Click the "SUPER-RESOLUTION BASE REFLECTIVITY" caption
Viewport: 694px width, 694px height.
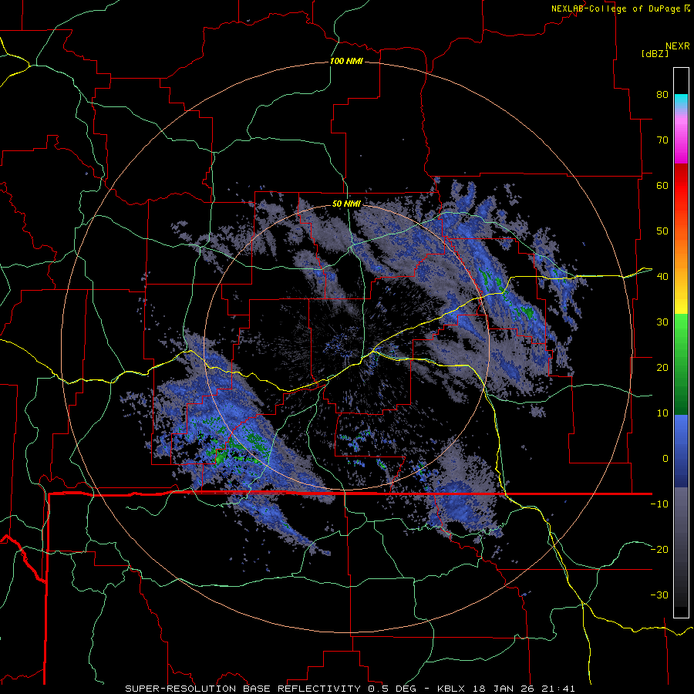pyautogui.click(x=243, y=689)
